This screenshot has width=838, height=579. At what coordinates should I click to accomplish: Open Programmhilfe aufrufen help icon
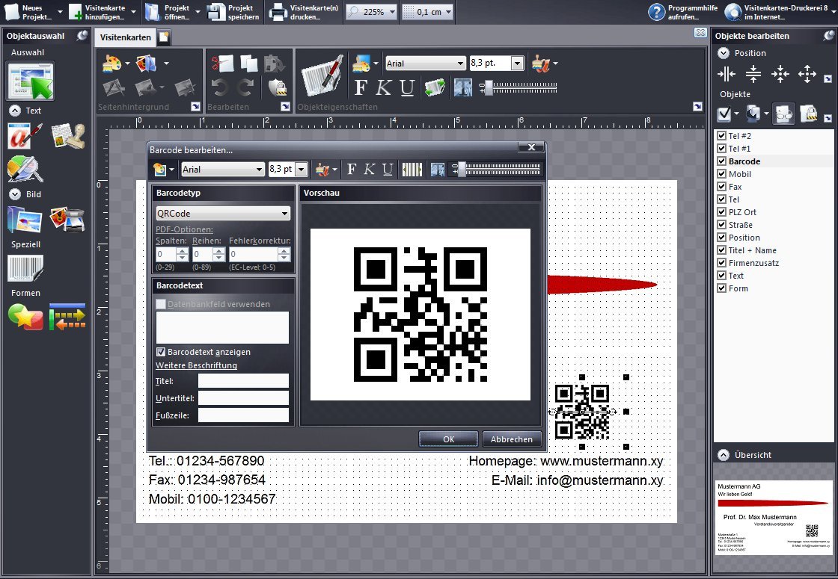(656, 12)
